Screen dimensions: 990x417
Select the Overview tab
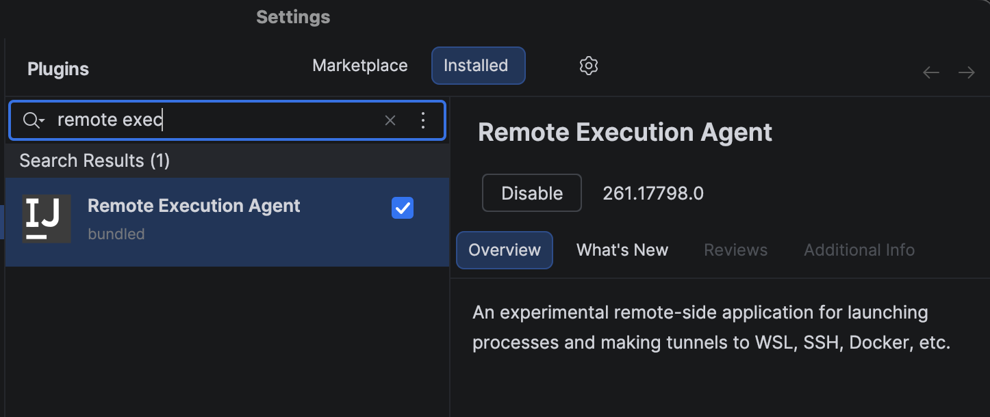tap(504, 250)
